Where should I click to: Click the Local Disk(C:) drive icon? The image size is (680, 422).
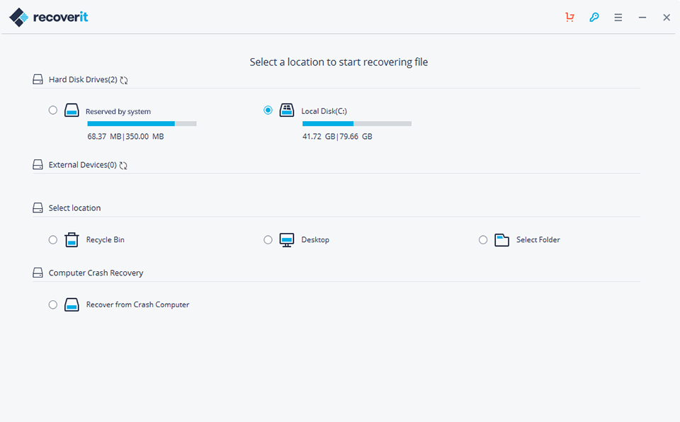286,110
